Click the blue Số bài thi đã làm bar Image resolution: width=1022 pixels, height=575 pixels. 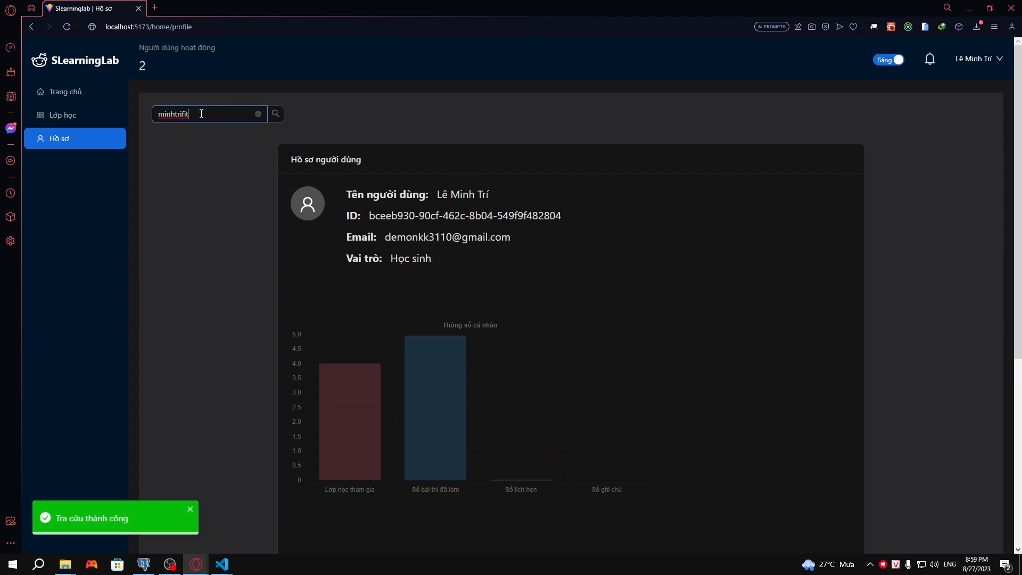pos(435,408)
